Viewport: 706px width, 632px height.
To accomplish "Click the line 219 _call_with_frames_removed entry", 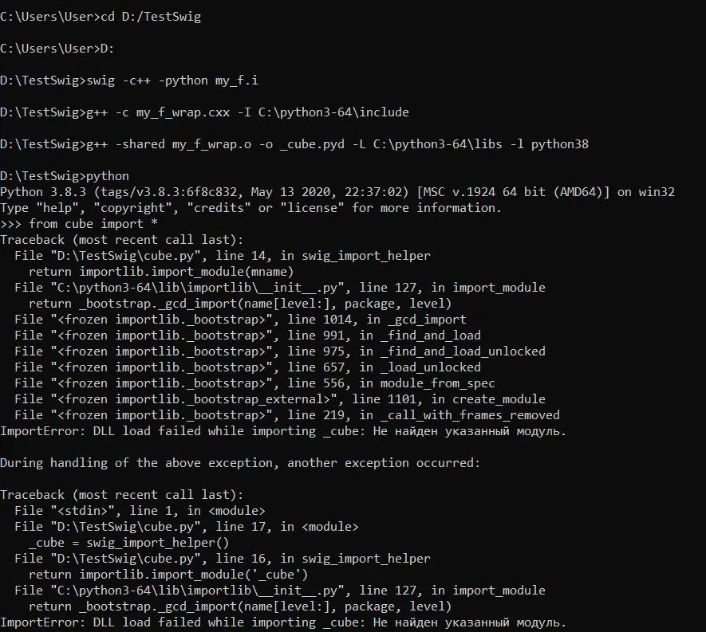I will 287,415.
